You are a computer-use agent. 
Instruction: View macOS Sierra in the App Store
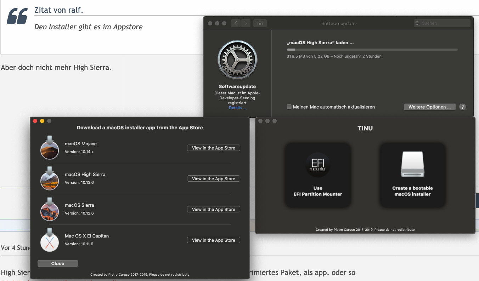[x=214, y=209]
